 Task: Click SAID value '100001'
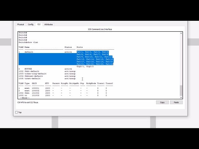(35, 88)
